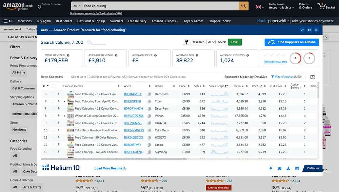Expand the Amazon Business menu
Image resolution: width=339 pixels, height=192 pixels.
(x=165, y=21)
